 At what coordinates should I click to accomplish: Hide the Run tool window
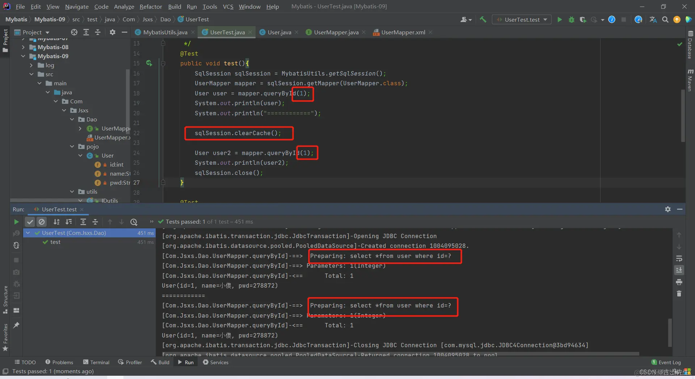[680, 209]
